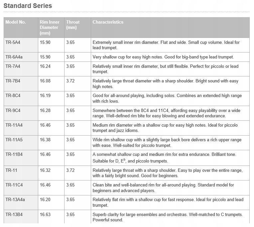Viewport: 254px width, 227px height.
Task: Select the 16.38 rim diameter for TR-11A5
Action: point(45,140)
